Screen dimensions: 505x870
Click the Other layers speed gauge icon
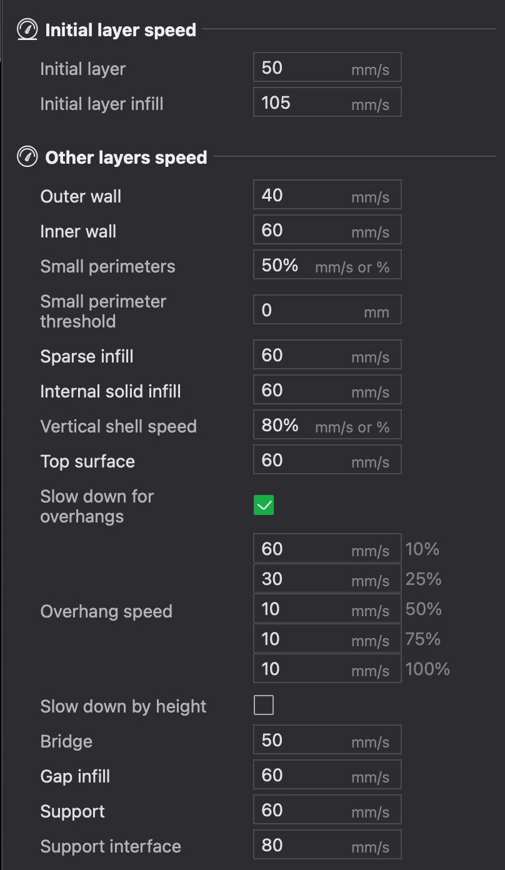27,157
